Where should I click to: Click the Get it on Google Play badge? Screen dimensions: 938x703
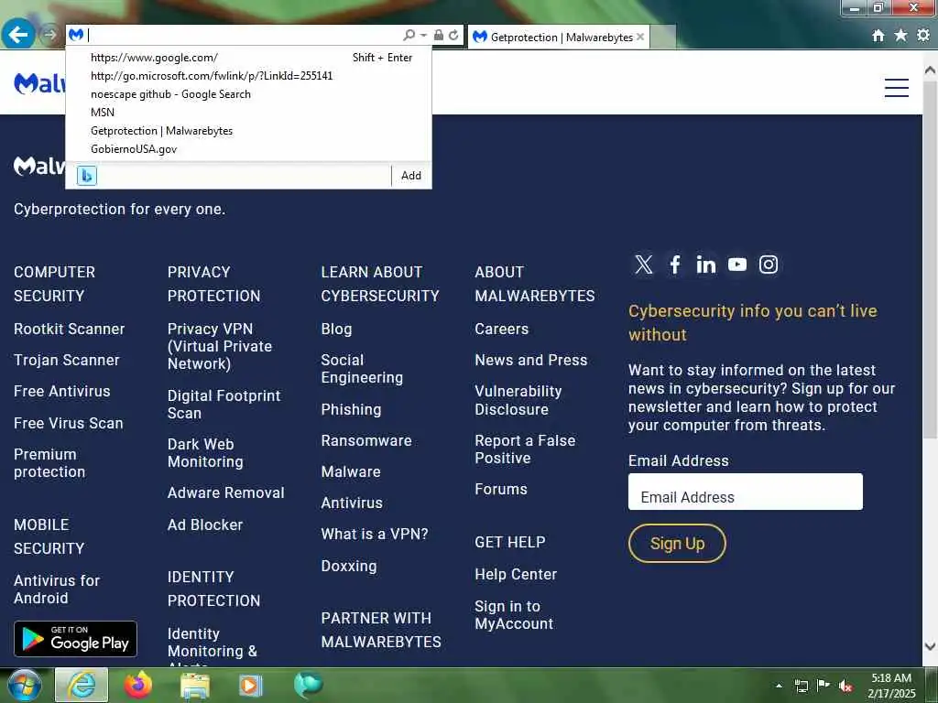75,639
